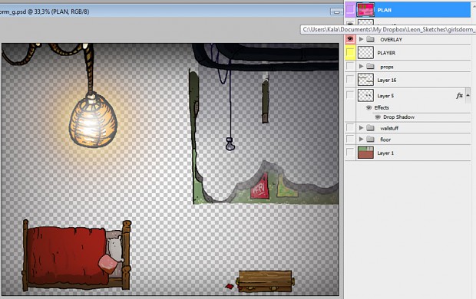Viewport: 476px width, 299px height.
Task: Click the floor group folder icon
Action: [370, 140]
